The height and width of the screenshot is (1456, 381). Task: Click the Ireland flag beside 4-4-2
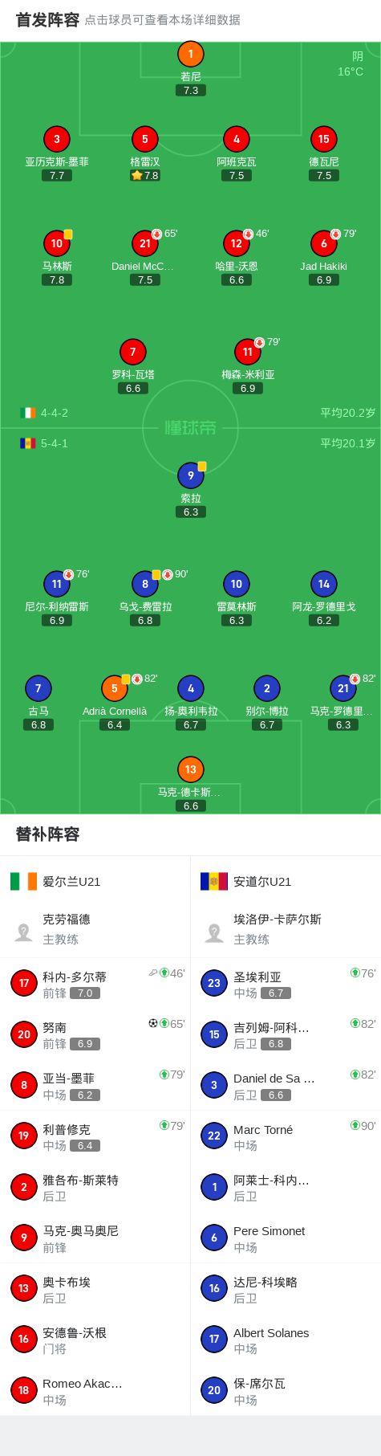click(x=28, y=413)
